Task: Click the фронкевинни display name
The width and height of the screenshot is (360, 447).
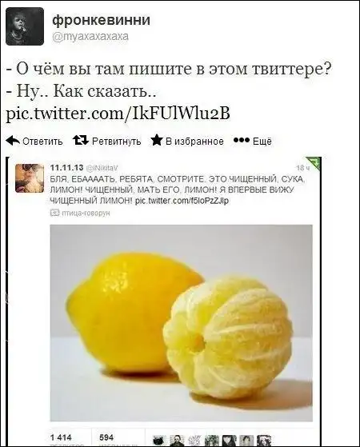Action: tap(102, 20)
